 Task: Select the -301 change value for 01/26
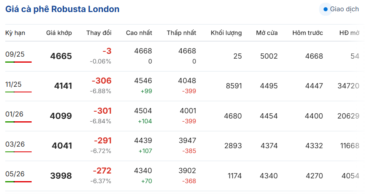pyautogui.click(x=103, y=111)
